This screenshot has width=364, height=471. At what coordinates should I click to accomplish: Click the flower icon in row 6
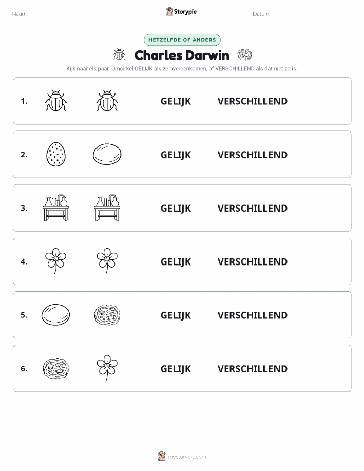pos(107,368)
